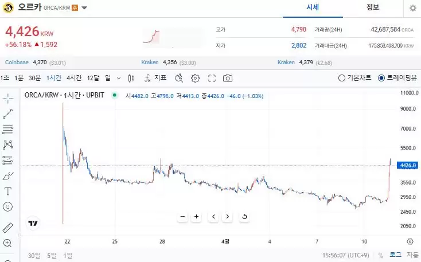Toggle 자동 auto scale
Image resolution: width=421 pixels, height=262 pixels.
tap(412, 255)
